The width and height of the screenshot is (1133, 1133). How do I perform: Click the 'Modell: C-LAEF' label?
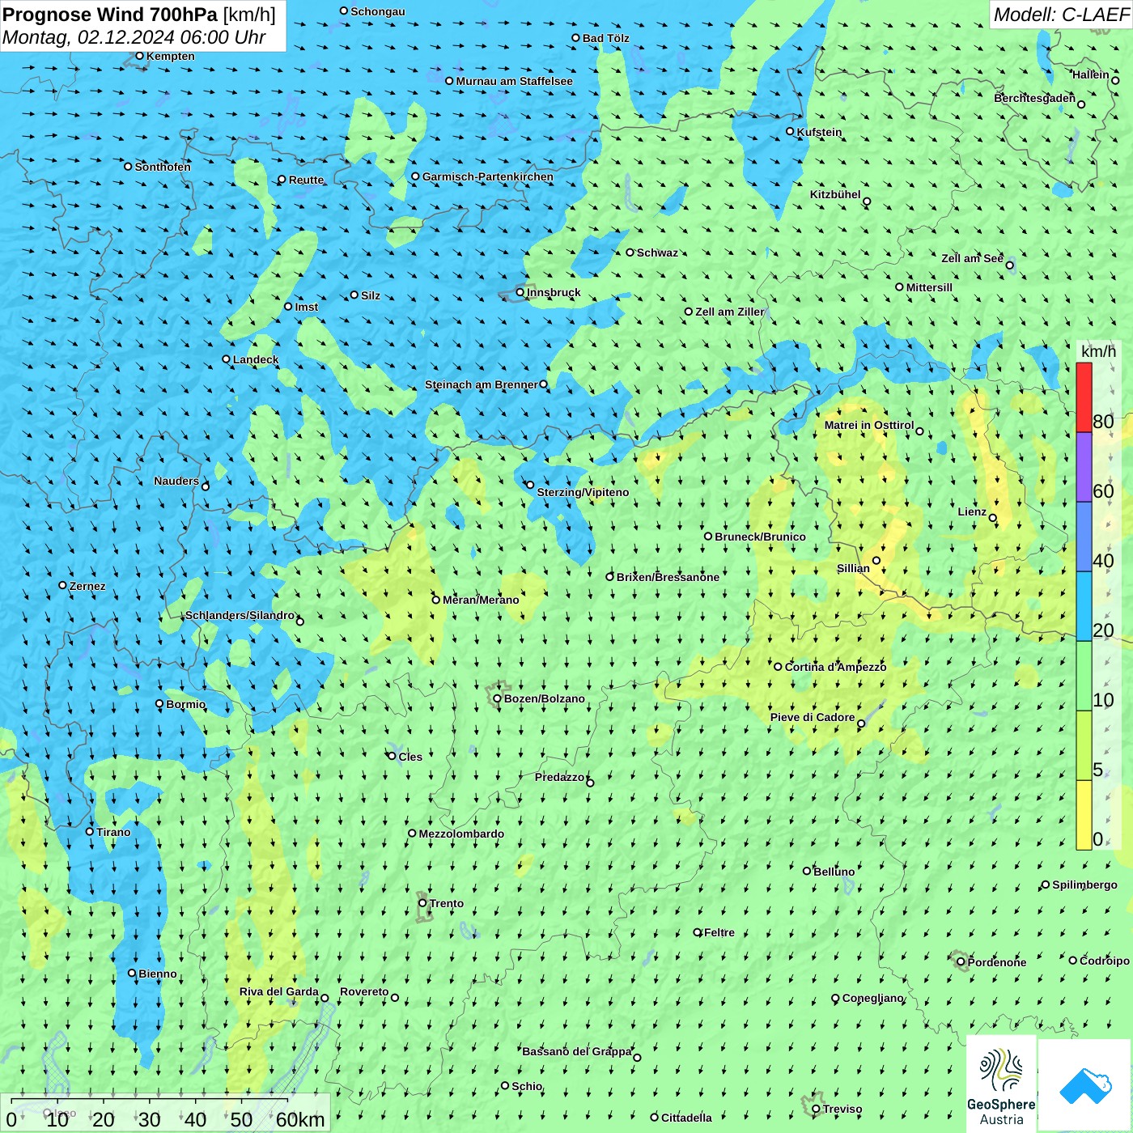pyautogui.click(x=1061, y=15)
